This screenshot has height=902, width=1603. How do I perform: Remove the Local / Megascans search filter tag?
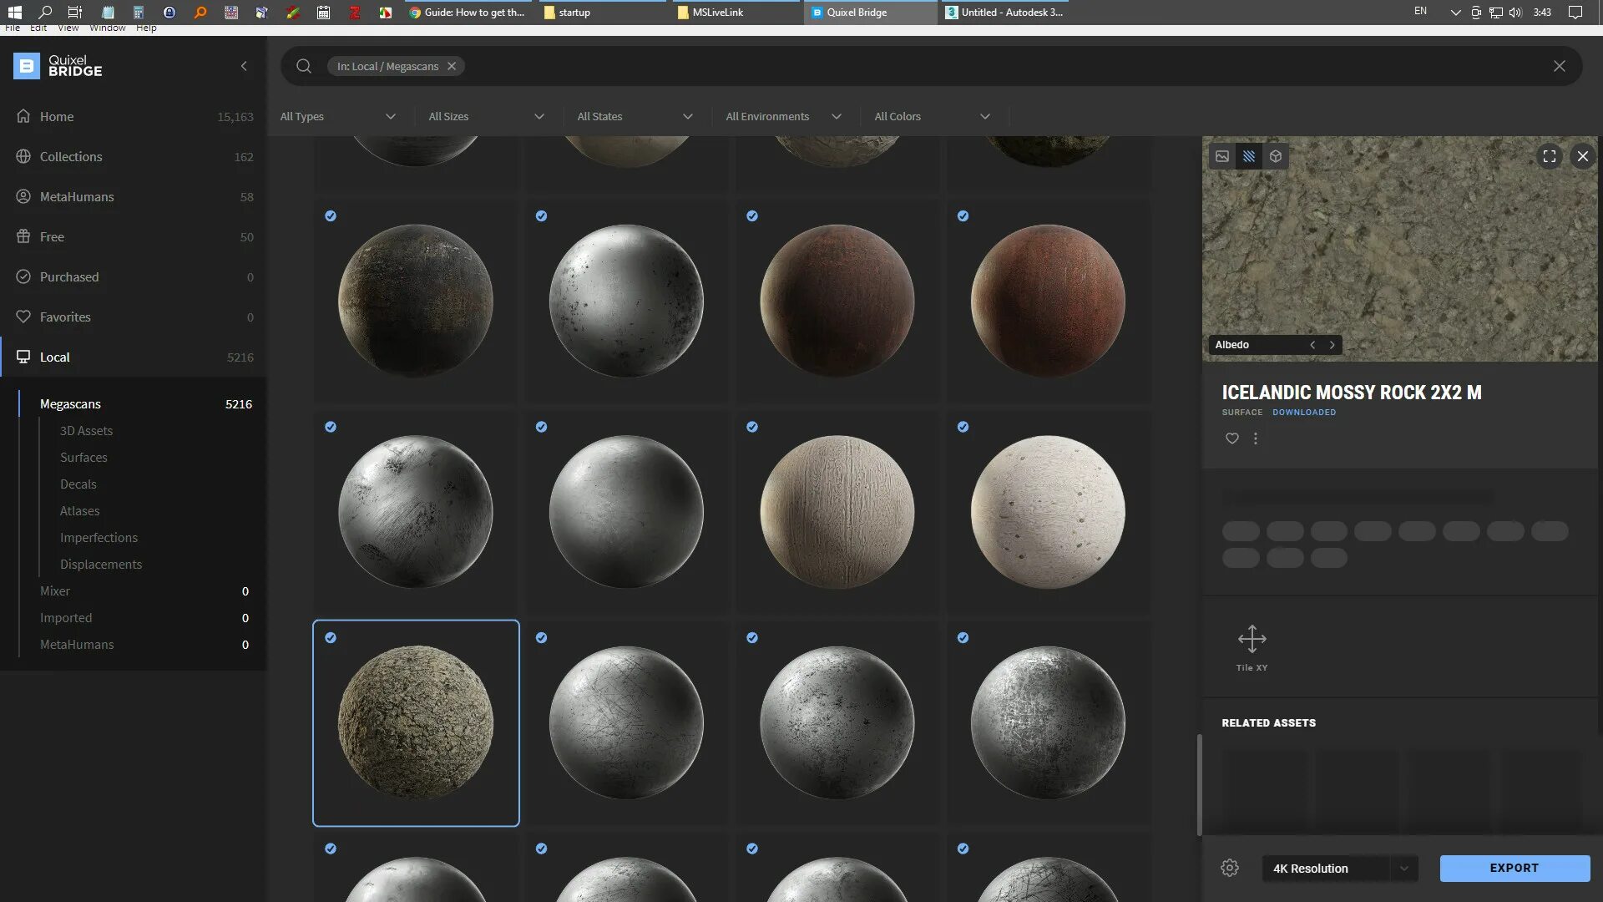tap(452, 66)
